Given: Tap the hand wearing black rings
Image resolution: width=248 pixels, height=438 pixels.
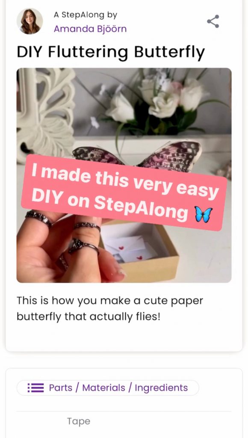Looking at the screenshot, I should 67,246.
